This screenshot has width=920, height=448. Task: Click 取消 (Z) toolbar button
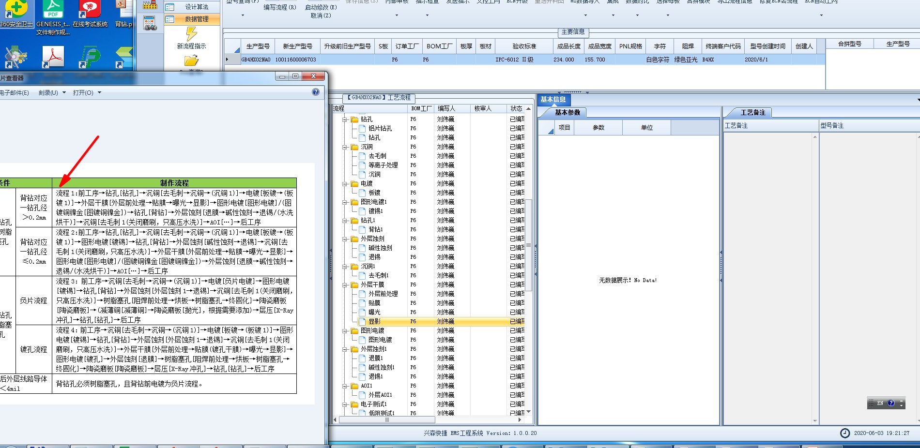click(x=321, y=15)
